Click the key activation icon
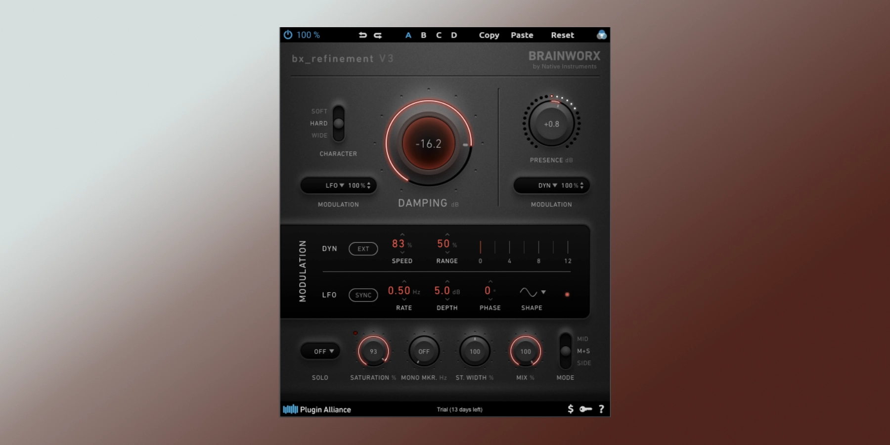 pyautogui.click(x=585, y=409)
